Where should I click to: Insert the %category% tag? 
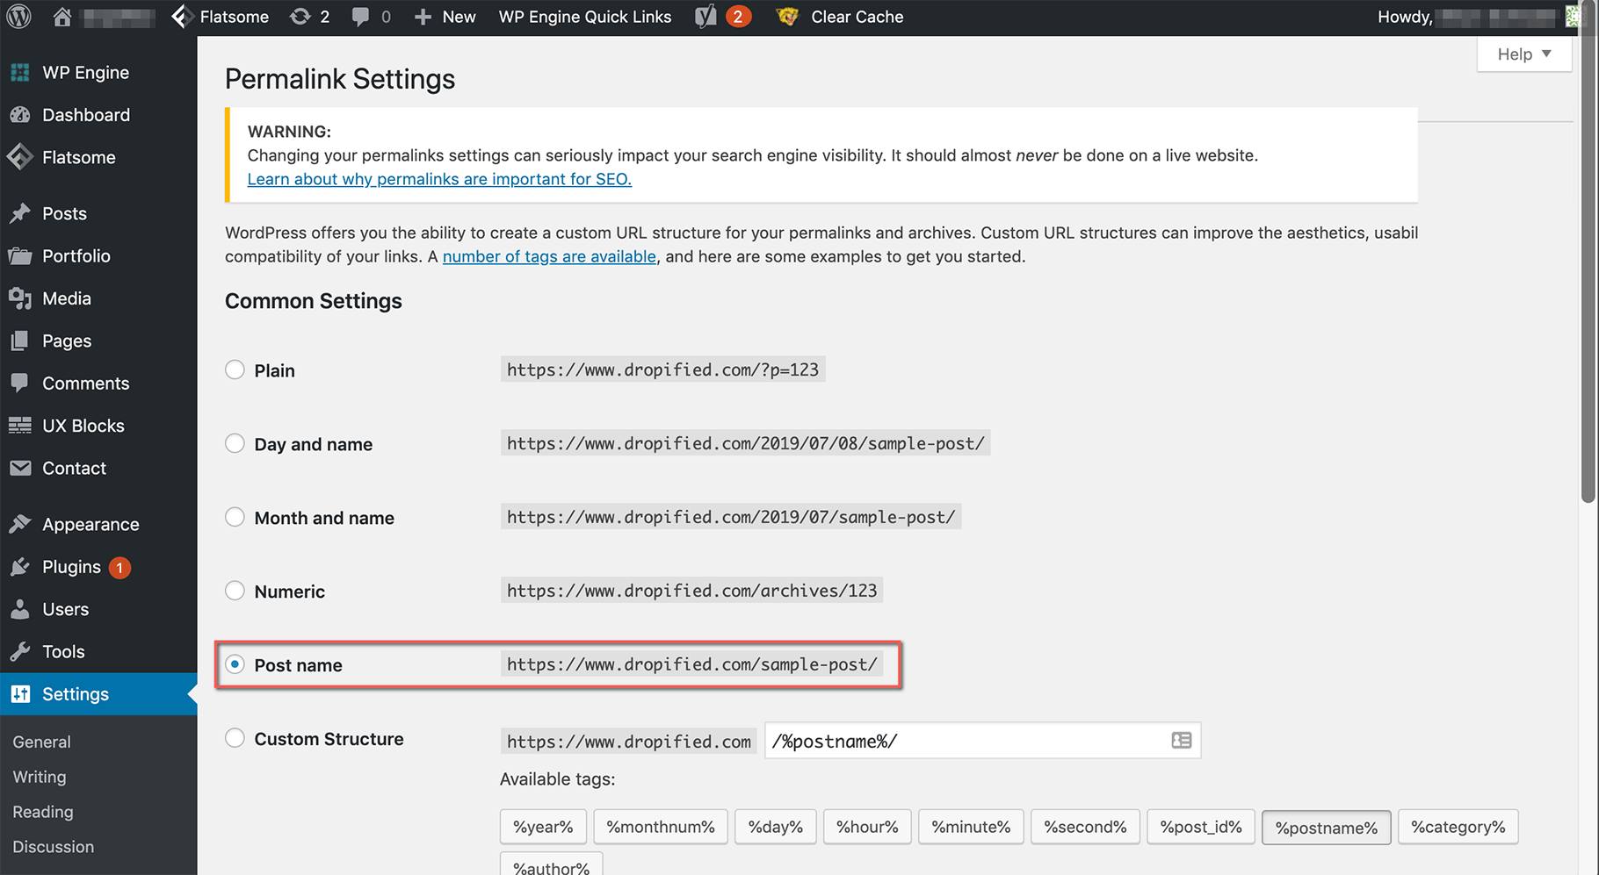point(1458,827)
